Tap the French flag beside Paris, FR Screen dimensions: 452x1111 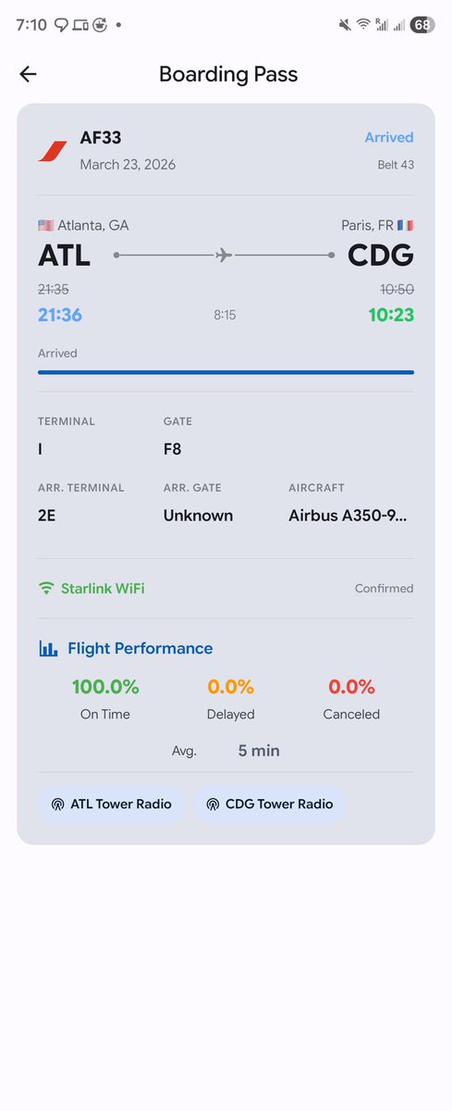[x=405, y=225]
